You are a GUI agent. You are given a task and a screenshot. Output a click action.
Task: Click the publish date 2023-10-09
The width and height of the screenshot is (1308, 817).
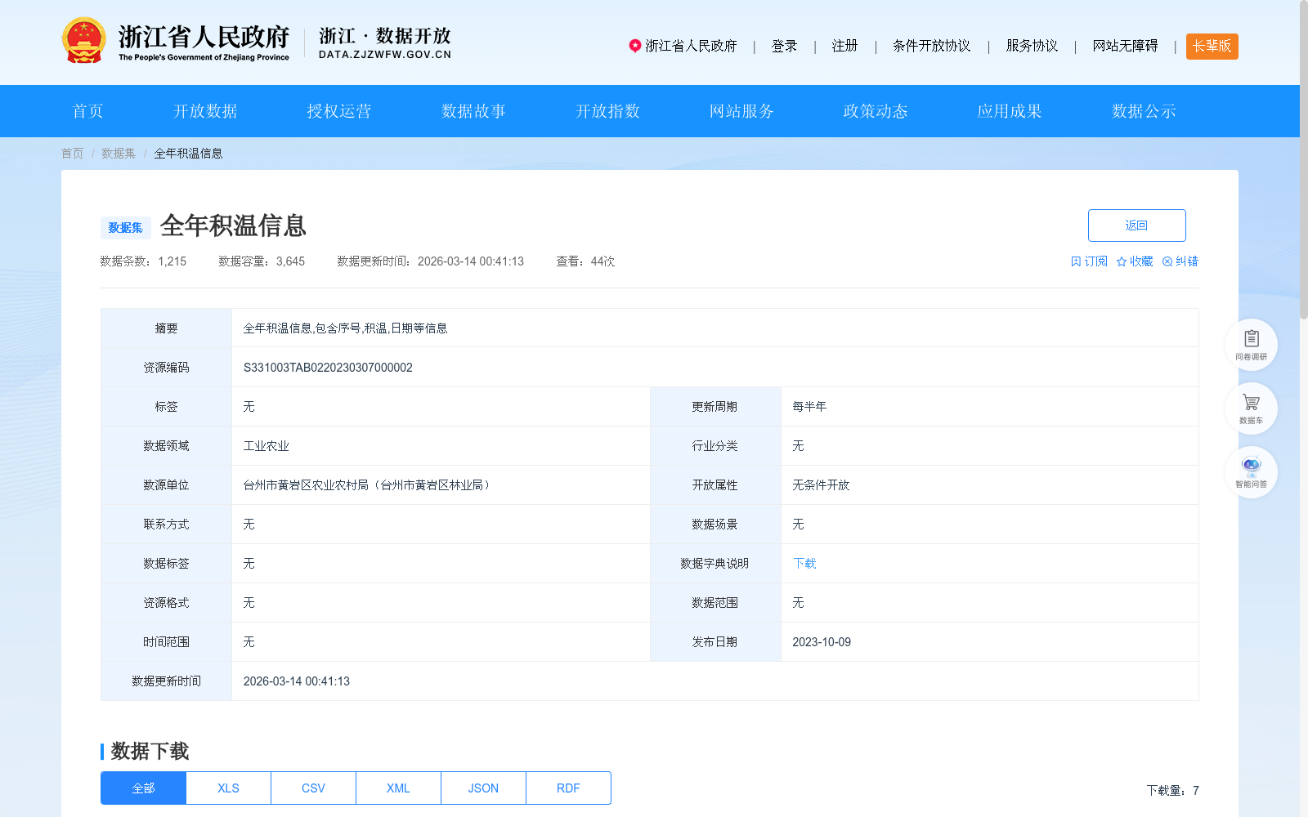coord(822,642)
